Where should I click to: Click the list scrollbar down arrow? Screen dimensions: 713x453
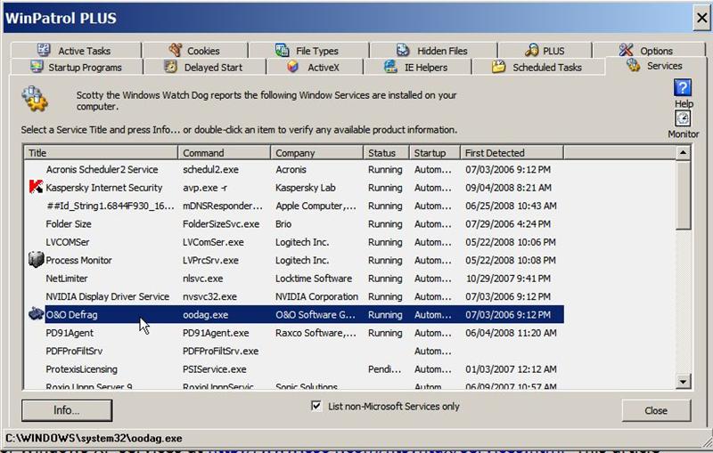pos(683,381)
